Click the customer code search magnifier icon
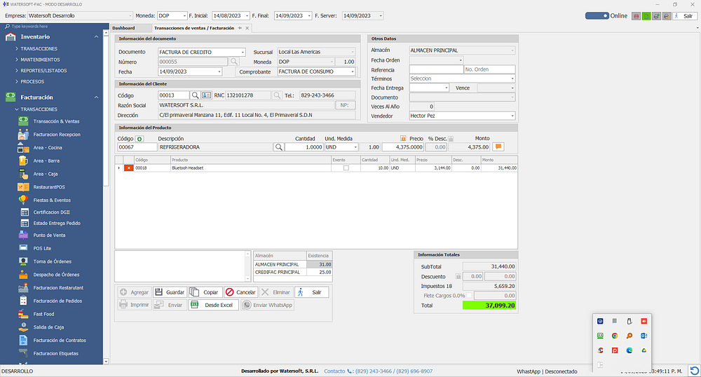Image resolution: width=701 pixels, height=377 pixels. tap(195, 95)
